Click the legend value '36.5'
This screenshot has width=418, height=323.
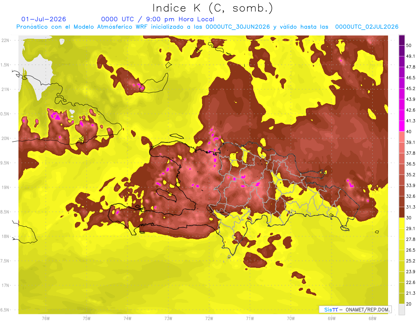(x=411, y=164)
